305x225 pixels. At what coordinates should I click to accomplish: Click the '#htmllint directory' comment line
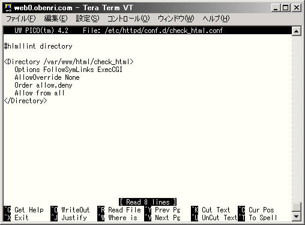(38, 46)
